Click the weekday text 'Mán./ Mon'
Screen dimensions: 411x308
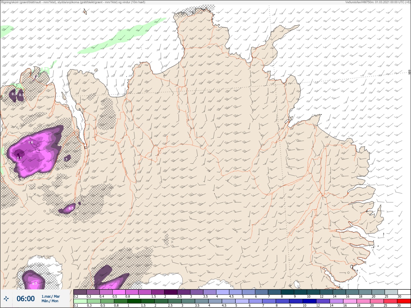point(50,301)
